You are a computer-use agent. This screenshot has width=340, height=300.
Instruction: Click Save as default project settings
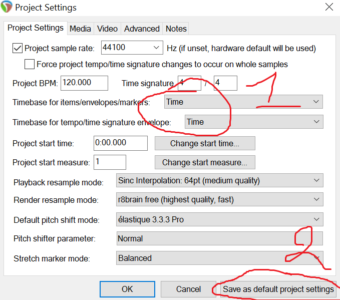(278, 289)
